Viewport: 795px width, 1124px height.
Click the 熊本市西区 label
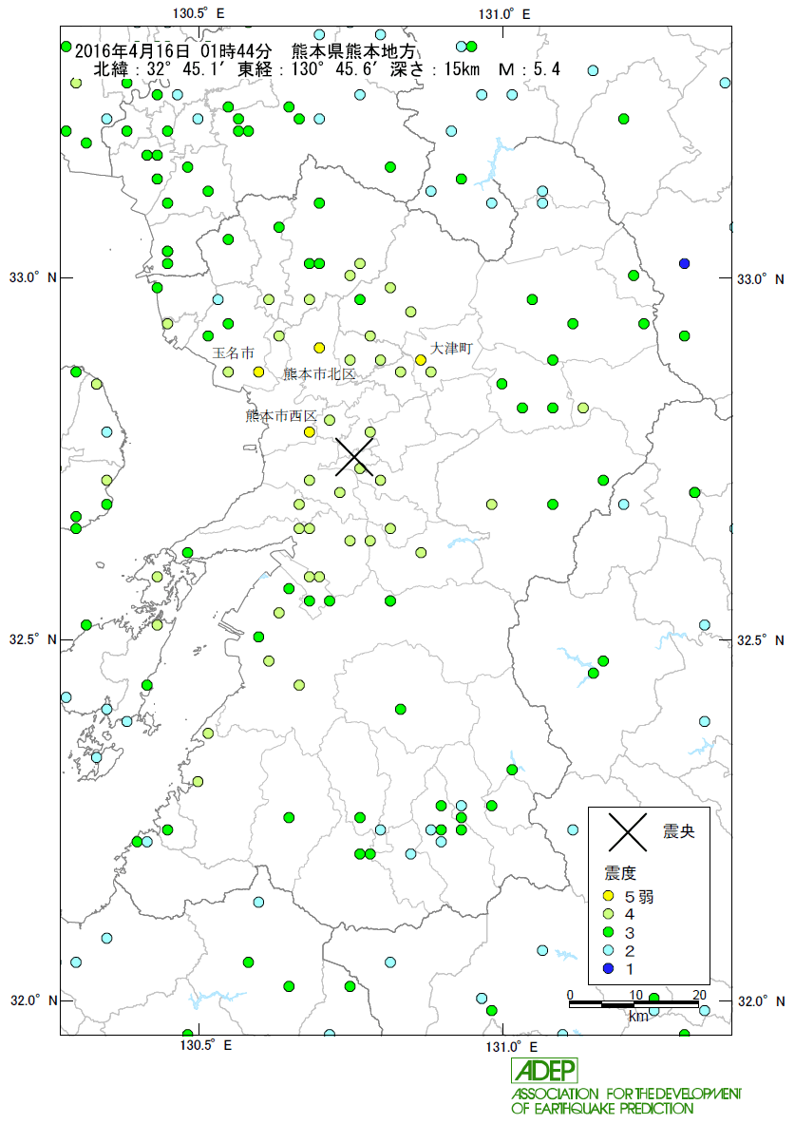[x=281, y=416]
